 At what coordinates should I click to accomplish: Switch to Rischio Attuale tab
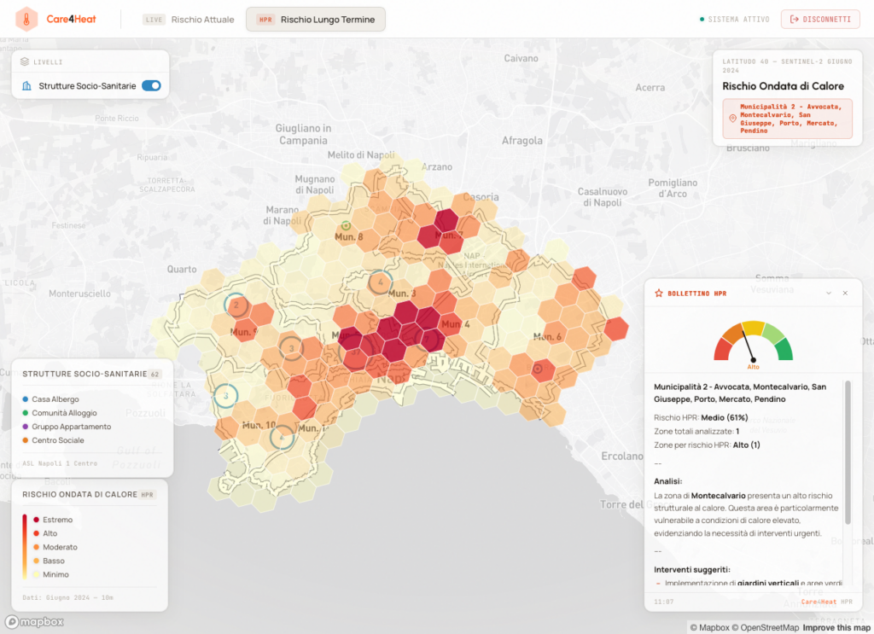(189, 20)
